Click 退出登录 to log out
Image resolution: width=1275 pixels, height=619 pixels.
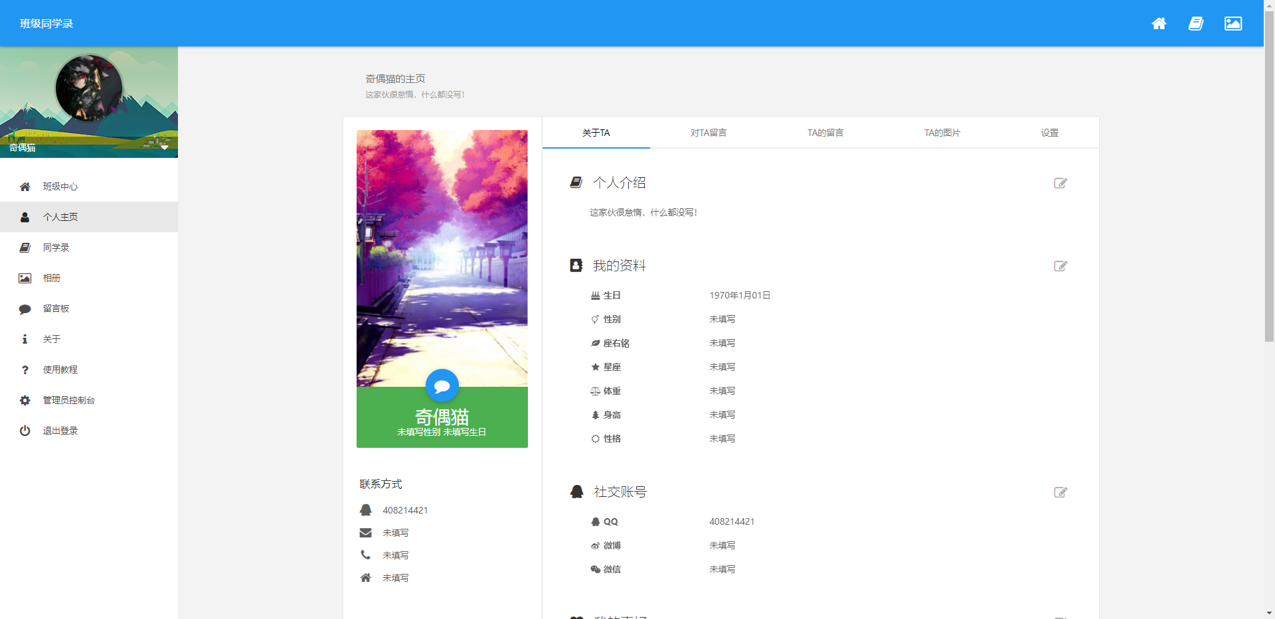click(x=89, y=431)
